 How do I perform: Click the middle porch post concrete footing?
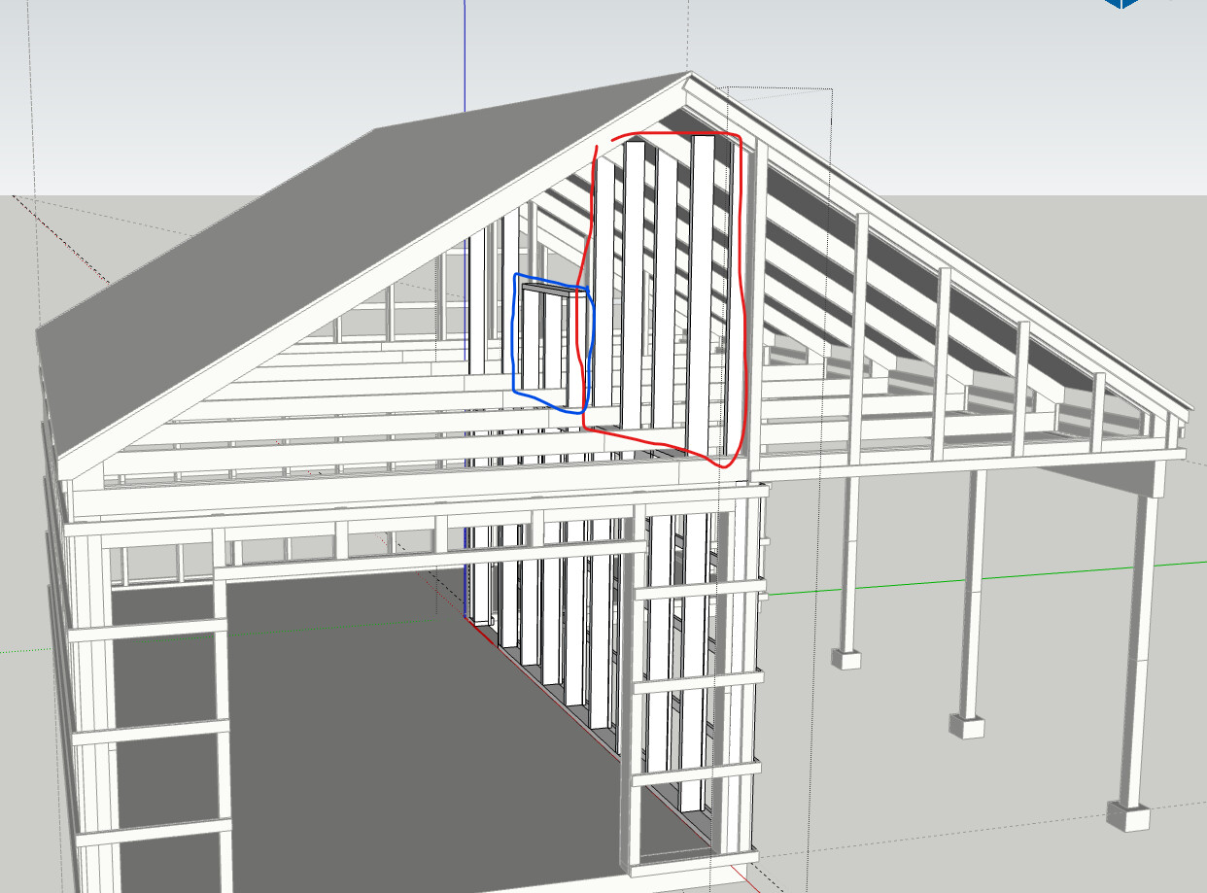pos(967,726)
